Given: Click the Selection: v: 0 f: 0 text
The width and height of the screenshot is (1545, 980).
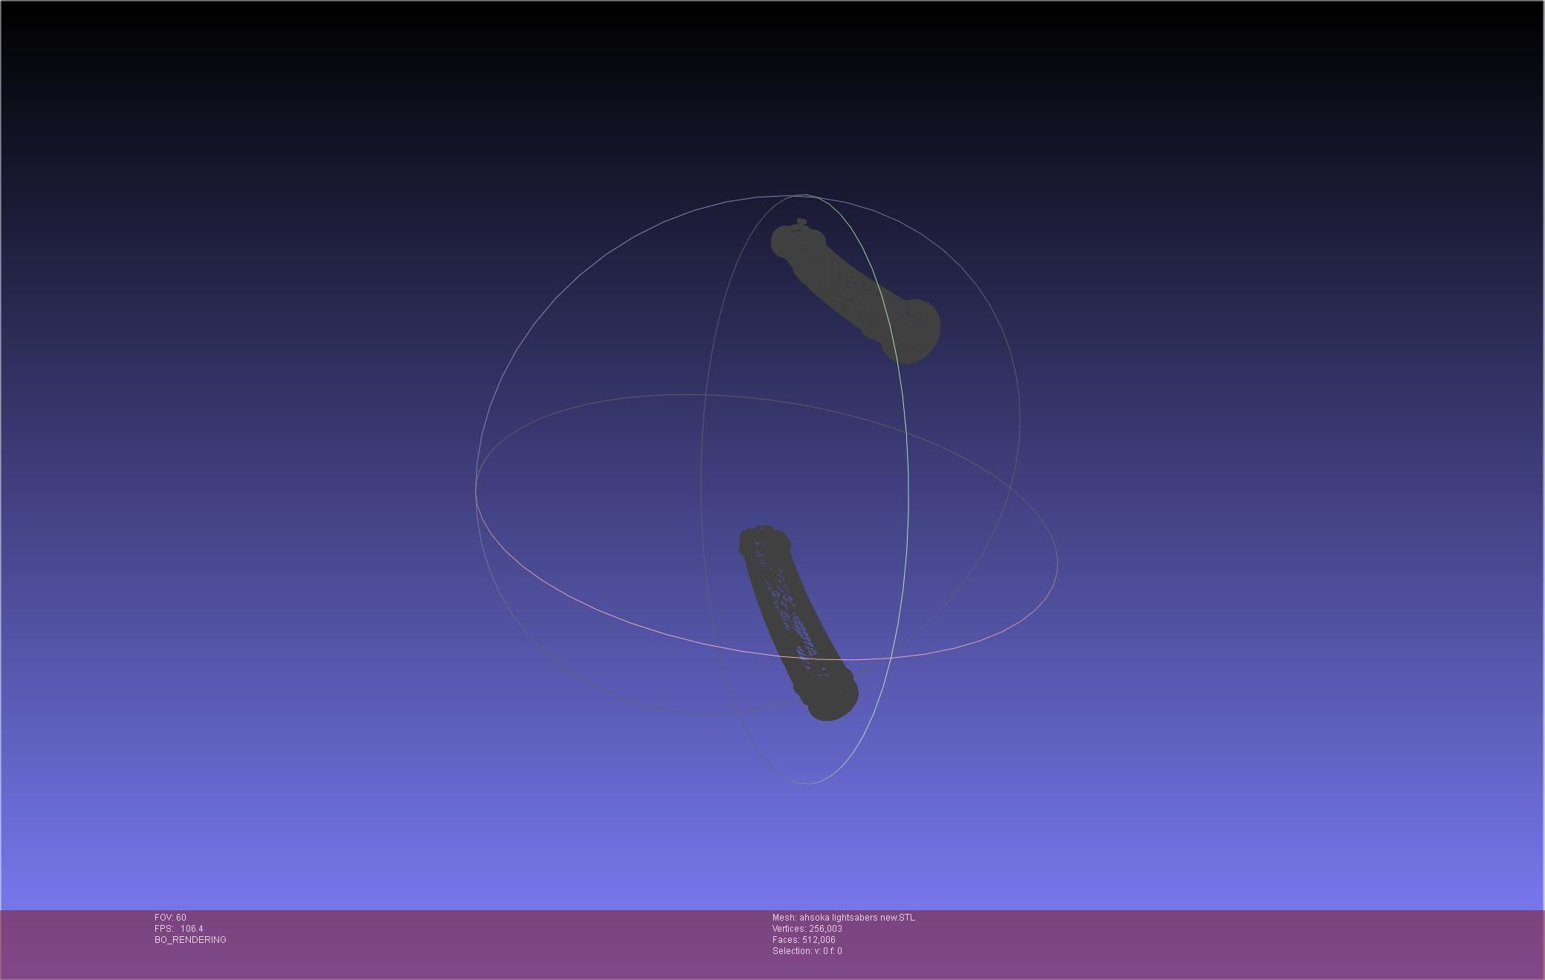Looking at the screenshot, I should [x=807, y=951].
